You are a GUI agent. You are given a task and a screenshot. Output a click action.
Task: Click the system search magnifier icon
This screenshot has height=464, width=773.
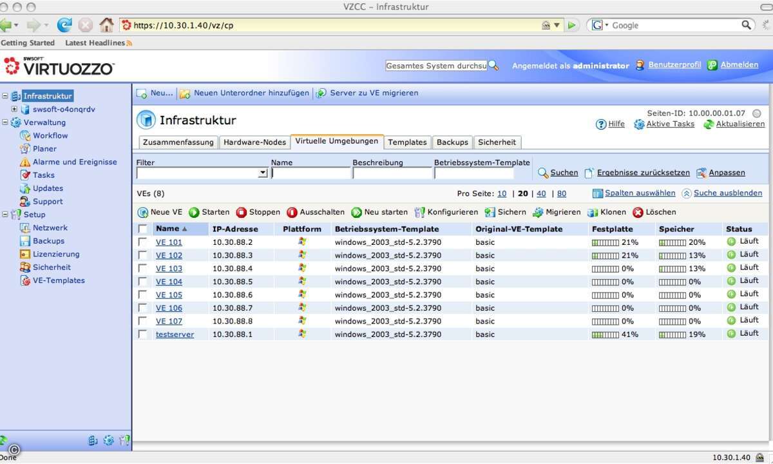(x=493, y=66)
